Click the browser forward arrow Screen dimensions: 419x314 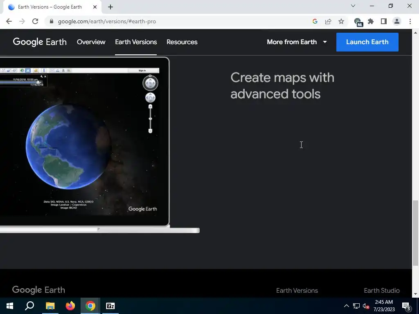pos(22,21)
